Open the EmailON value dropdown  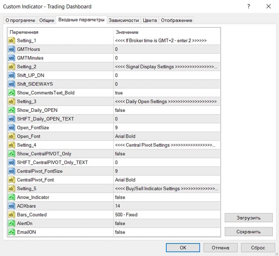click(167, 232)
